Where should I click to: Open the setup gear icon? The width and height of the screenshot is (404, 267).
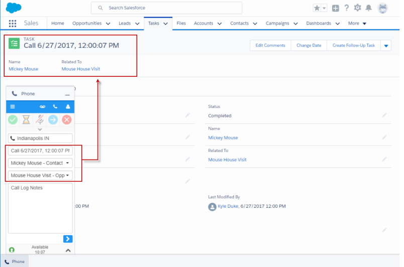[x=357, y=8]
